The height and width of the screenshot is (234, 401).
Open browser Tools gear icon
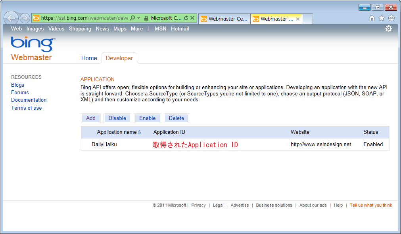coord(391,18)
